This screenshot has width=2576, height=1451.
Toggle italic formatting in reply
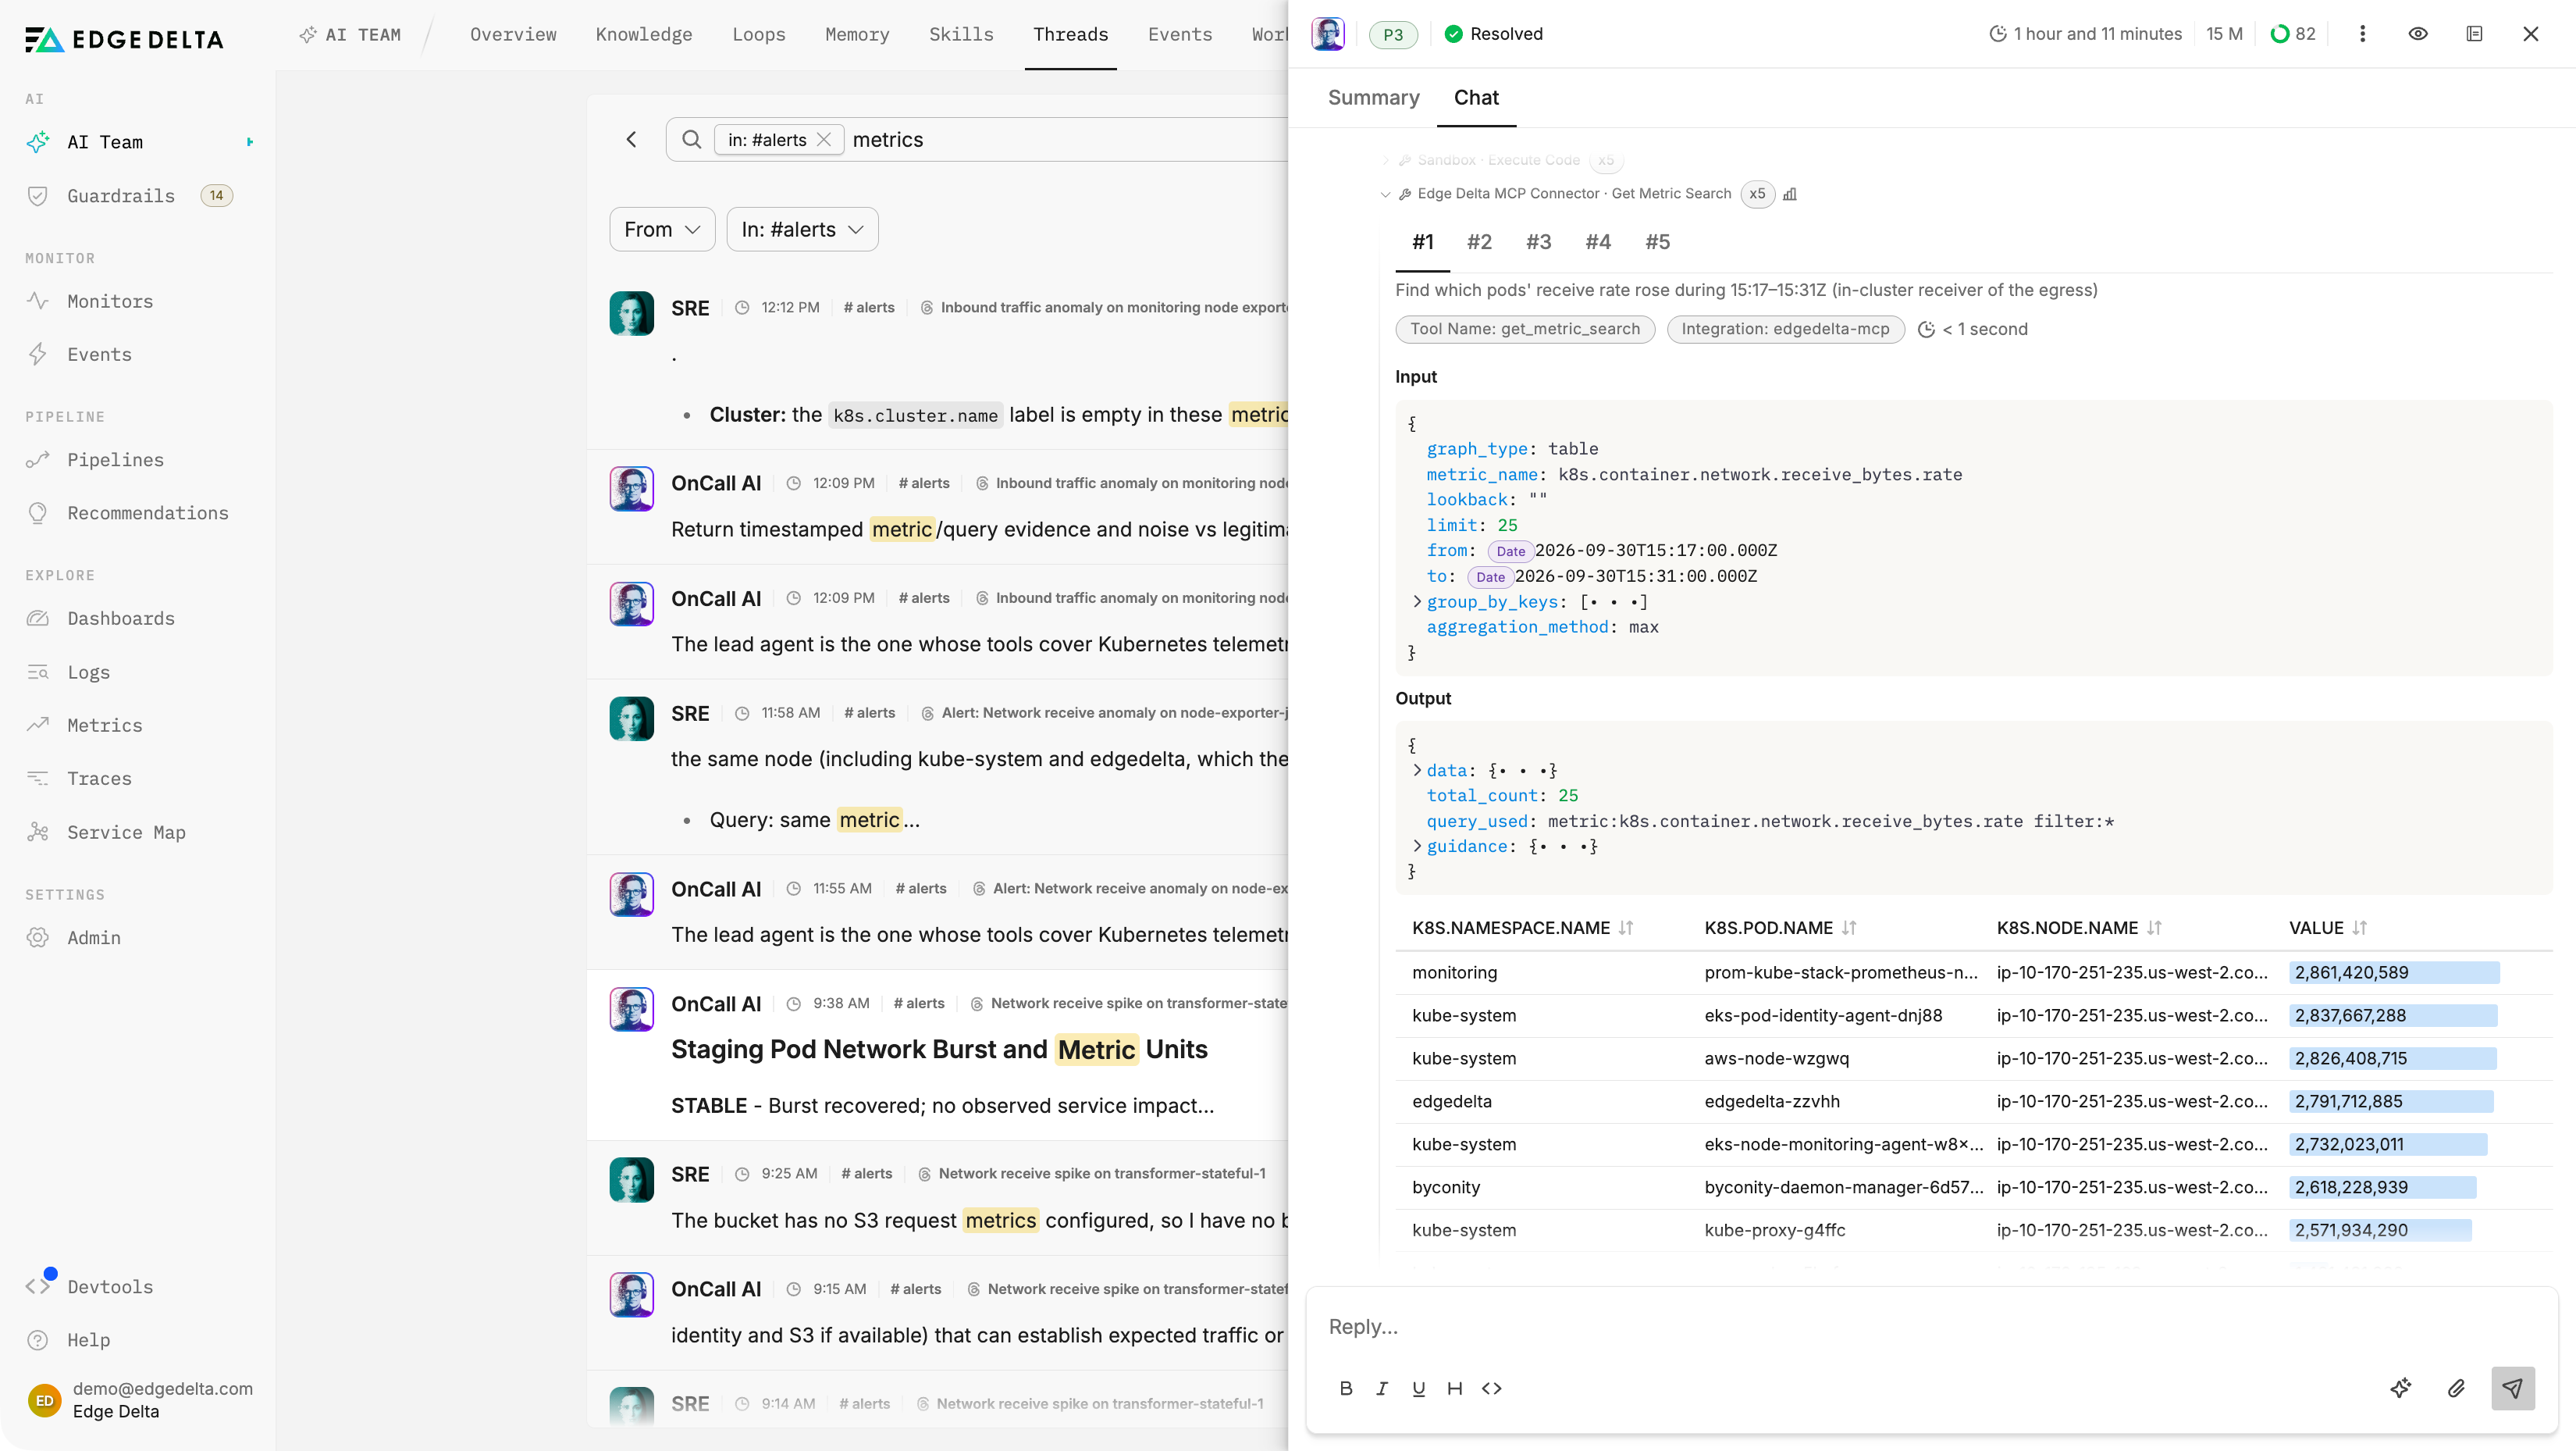[x=1382, y=1388]
